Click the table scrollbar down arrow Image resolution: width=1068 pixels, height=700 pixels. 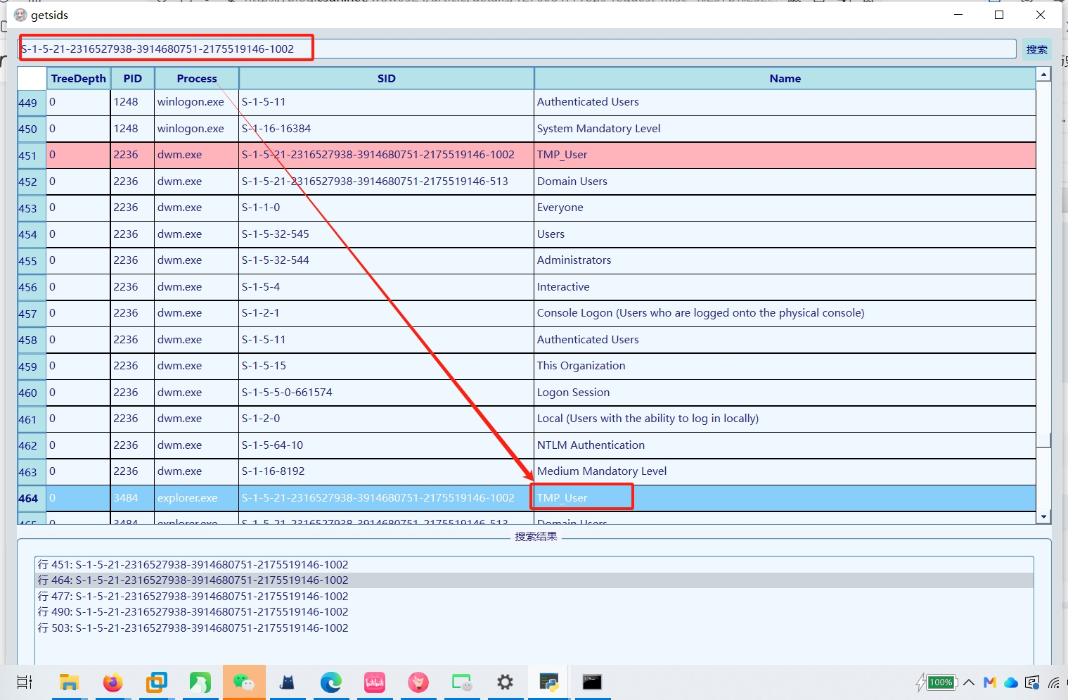(1044, 517)
